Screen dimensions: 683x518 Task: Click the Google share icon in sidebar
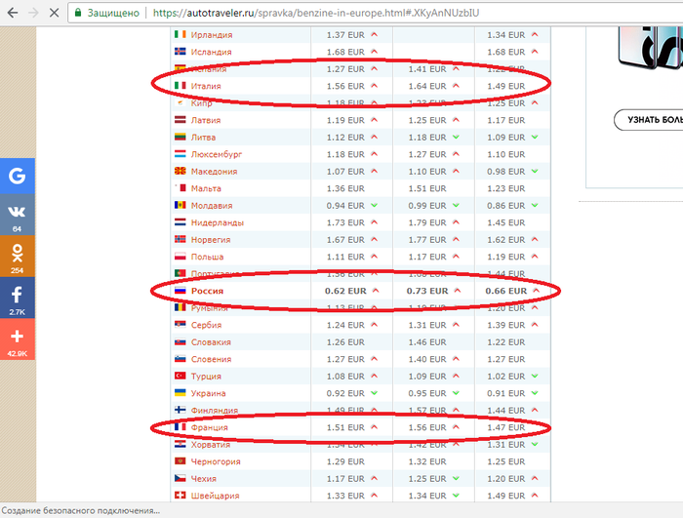(x=17, y=177)
